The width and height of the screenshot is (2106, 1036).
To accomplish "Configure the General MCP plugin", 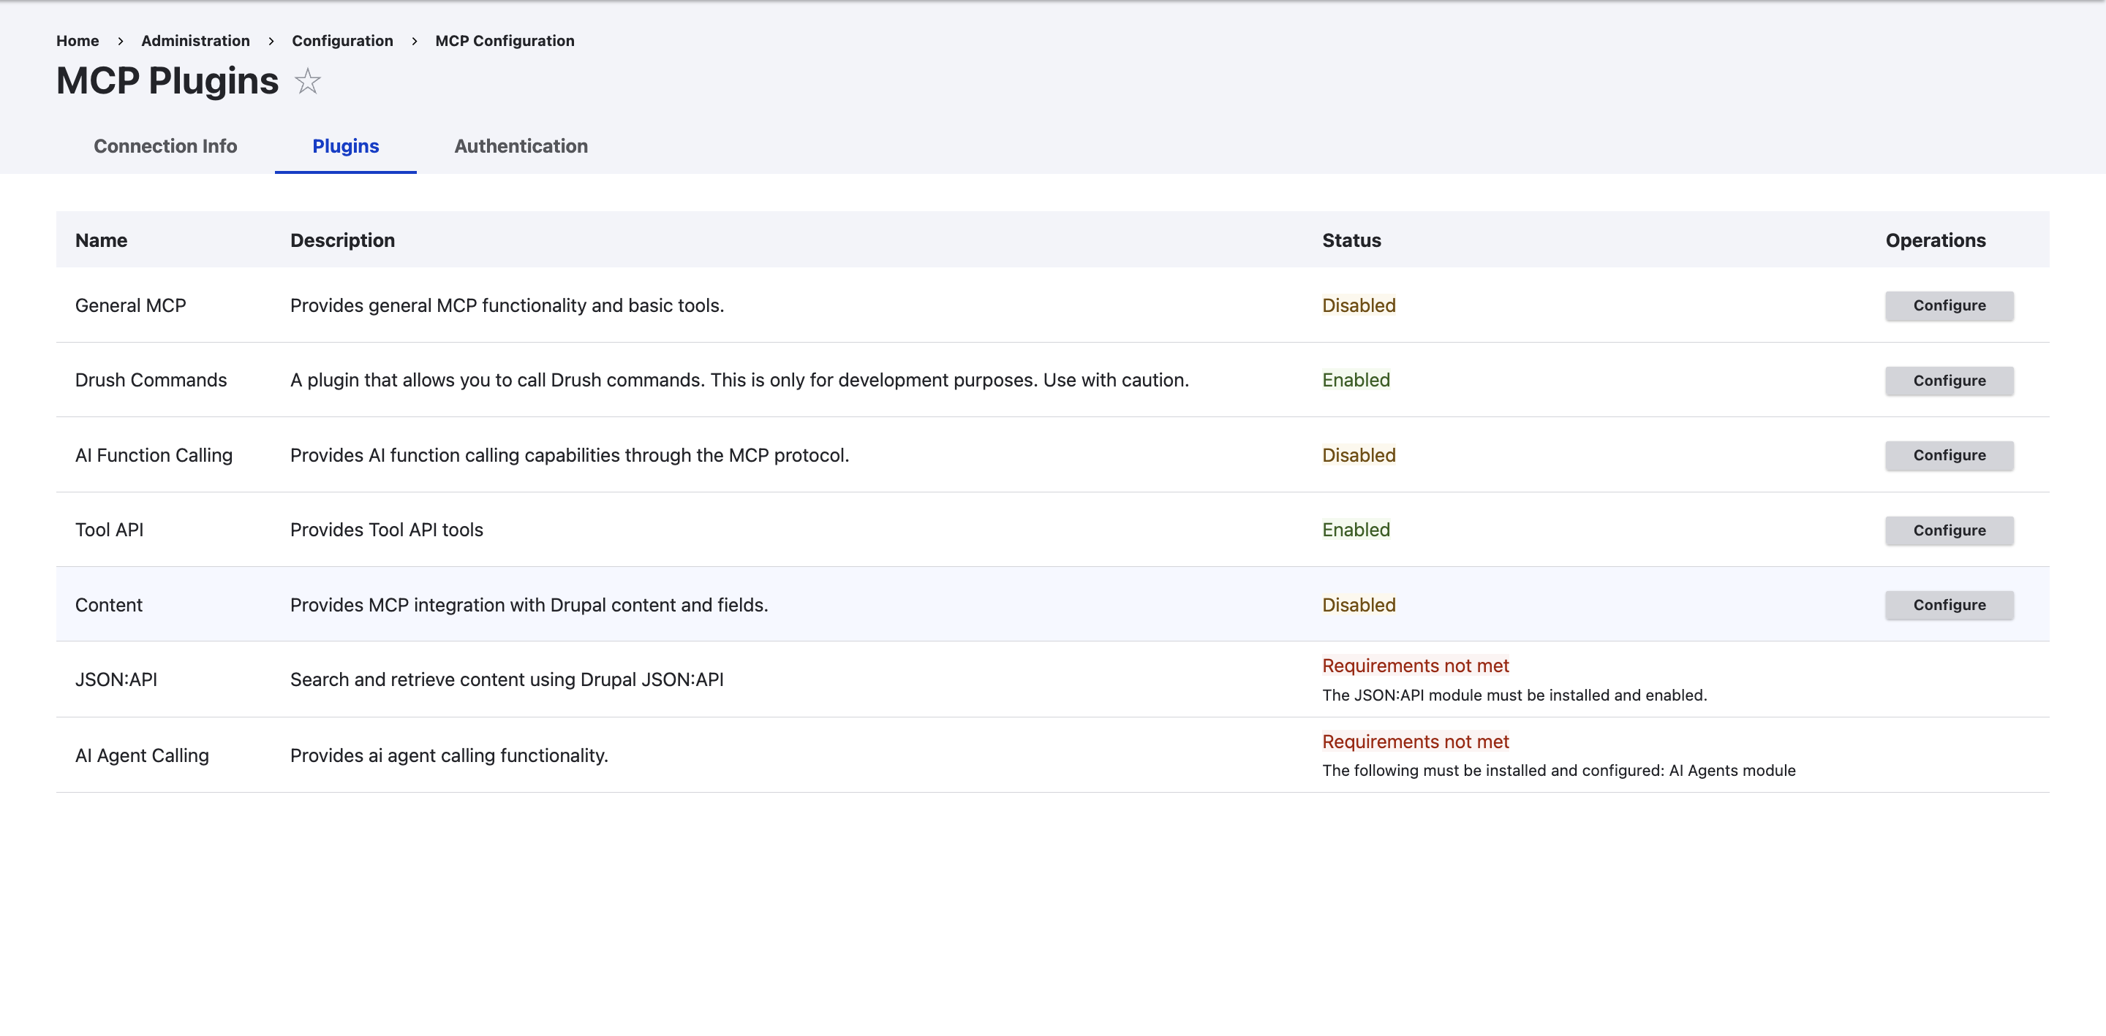I will click(1949, 305).
